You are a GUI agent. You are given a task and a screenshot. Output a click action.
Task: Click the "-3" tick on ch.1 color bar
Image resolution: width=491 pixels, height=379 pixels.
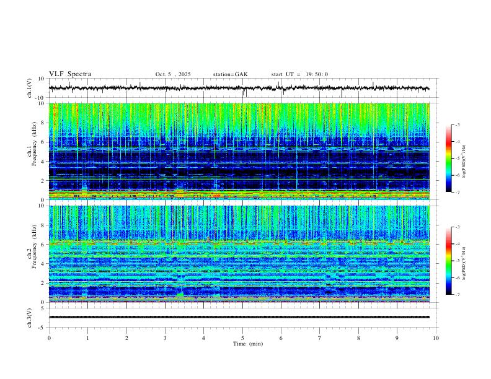(x=458, y=124)
